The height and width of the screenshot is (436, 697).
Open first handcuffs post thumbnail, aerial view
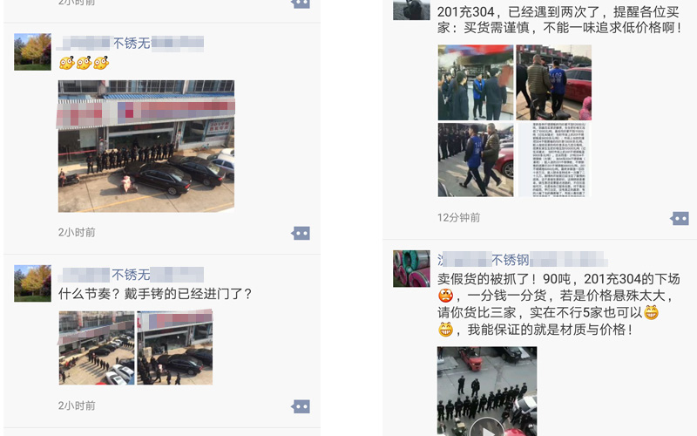pos(97,348)
